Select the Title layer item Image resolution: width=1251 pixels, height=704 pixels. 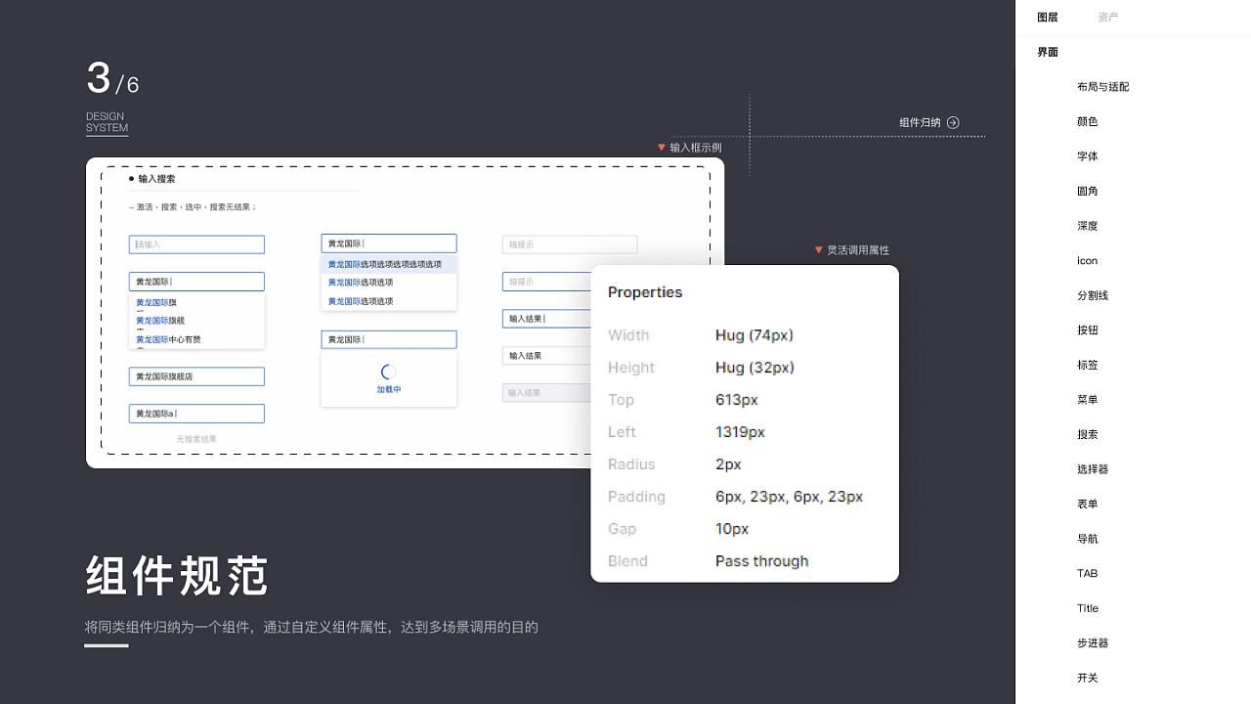1088,608
